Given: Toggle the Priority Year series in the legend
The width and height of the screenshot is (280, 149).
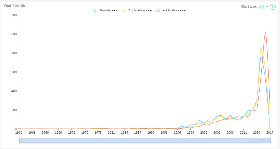Looking at the screenshot, I should tap(109, 10).
